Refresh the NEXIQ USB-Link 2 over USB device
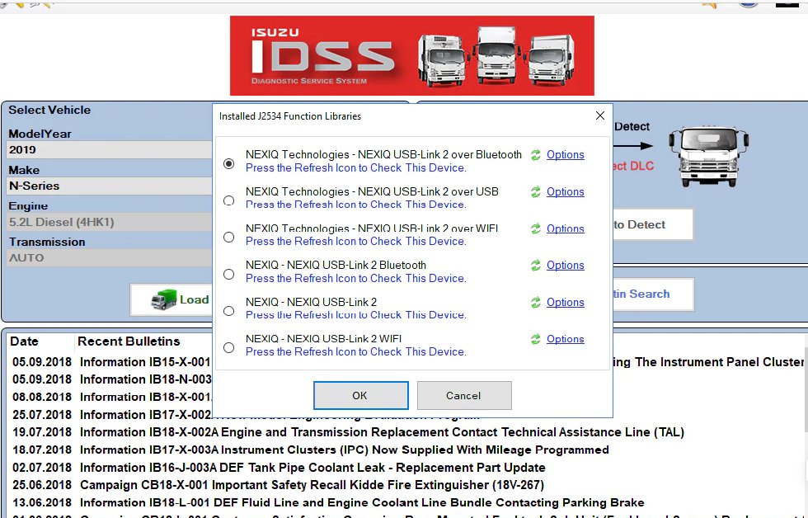Image resolution: width=808 pixels, height=518 pixels. (536, 191)
